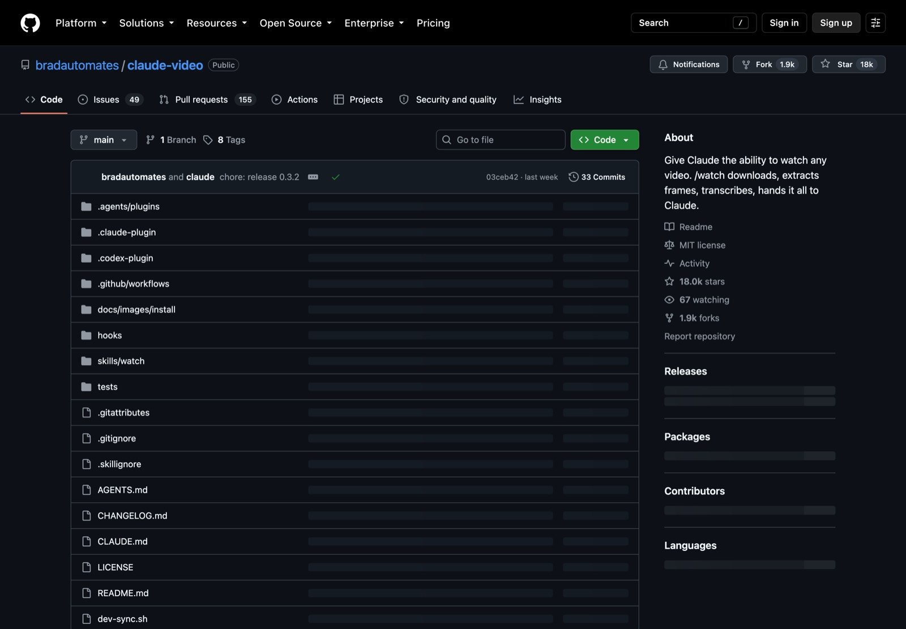Screen dimensions: 906x629
Task: Open the Notifications button
Action: coord(689,65)
